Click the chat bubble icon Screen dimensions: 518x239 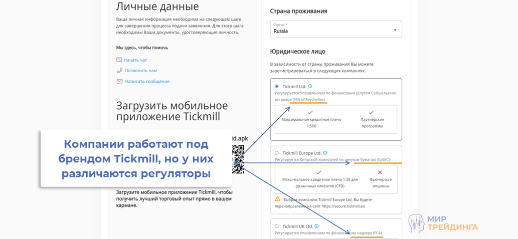(119, 60)
